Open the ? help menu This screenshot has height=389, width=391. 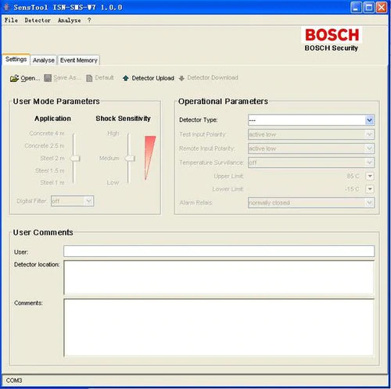(x=89, y=20)
